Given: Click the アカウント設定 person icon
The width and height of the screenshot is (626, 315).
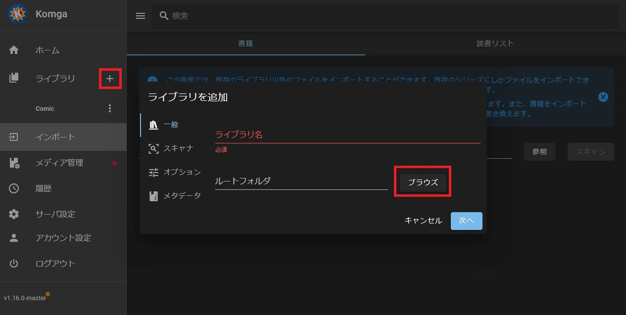Looking at the screenshot, I should tap(14, 238).
